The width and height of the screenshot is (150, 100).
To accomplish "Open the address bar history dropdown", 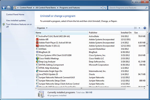I will (x=102, y=8).
